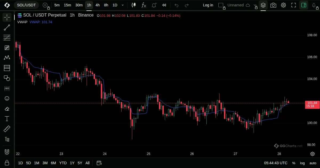The image size is (320, 168).
Task: Add a compare symbol with plus icon
Action: coord(46,5)
